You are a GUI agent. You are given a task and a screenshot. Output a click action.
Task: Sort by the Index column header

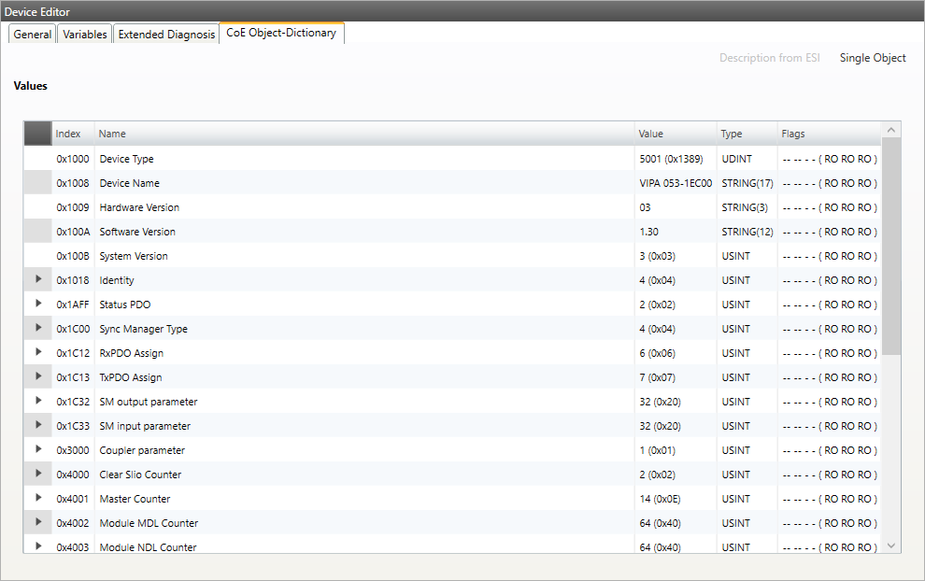[68, 134]
